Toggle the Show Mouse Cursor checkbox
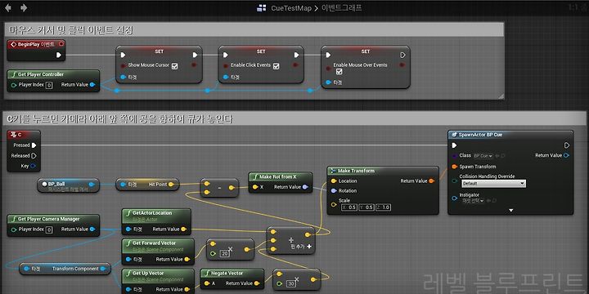Viewport: 589px width, 294px height. click(175, 66)
